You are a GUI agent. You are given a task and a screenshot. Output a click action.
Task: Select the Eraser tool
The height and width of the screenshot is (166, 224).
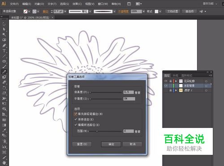4,82
